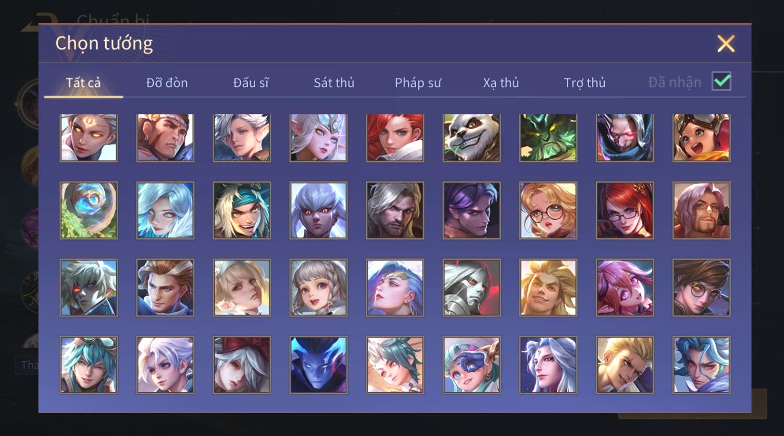Switch to the Đỡ đòn tab
This screenshot has width=784, height=436.
pyautogui.click(x=167, y=83)
